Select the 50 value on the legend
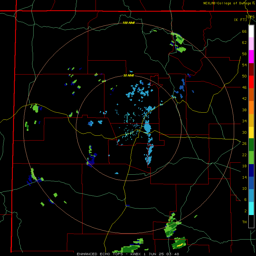This screenshot has width=256, height=256. [244, 76]
